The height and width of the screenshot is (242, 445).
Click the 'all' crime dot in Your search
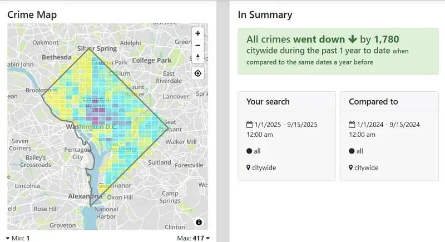pos(249,151)
